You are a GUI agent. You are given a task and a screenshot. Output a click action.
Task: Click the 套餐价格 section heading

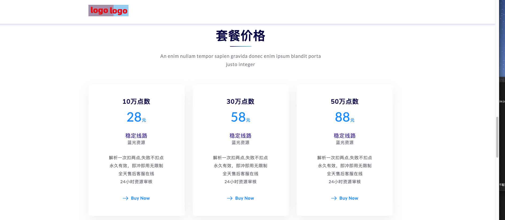(240, 36)
